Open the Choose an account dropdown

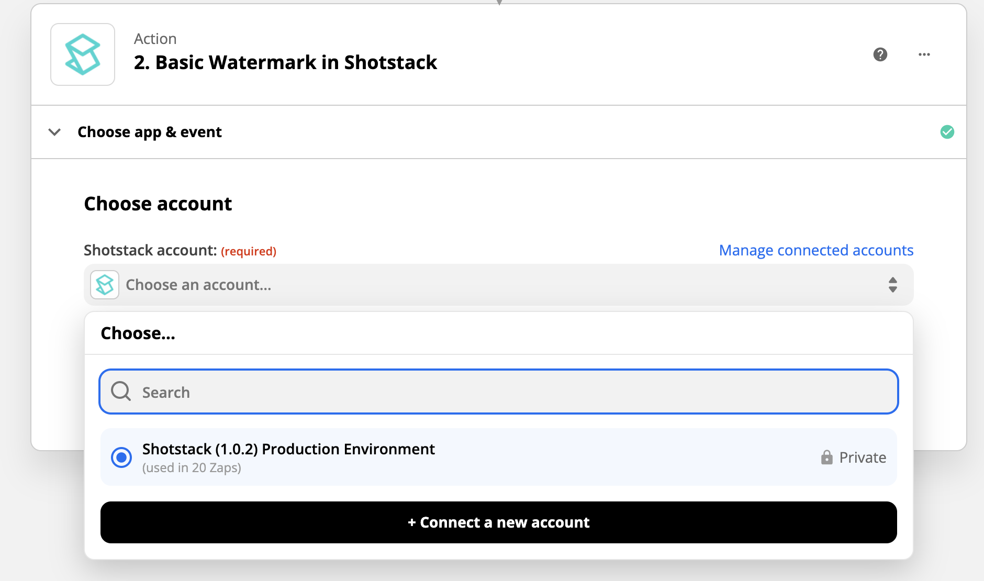click(499, 285)
